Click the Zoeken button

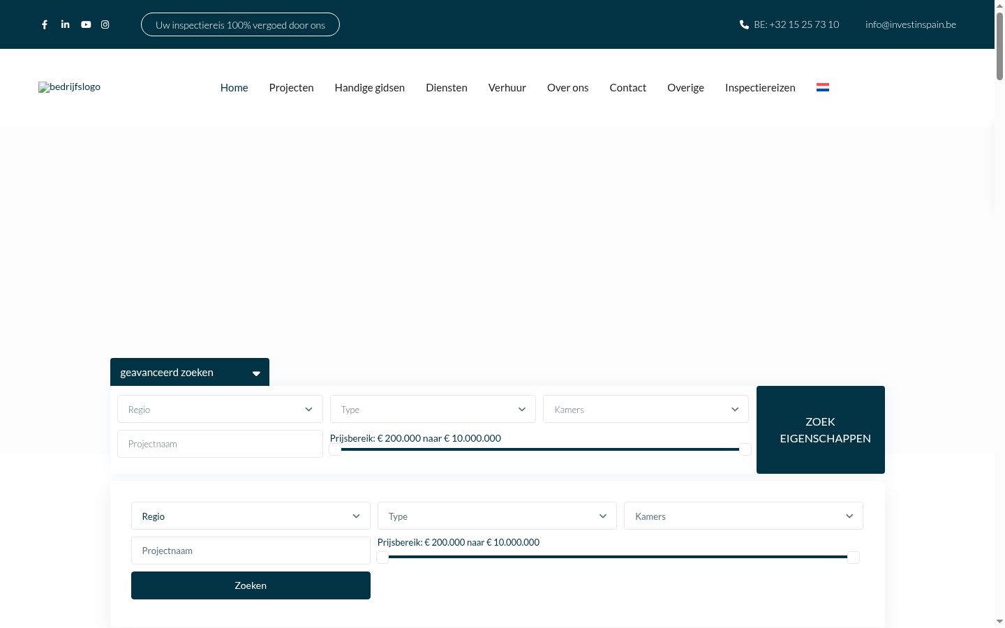pos(251,585)
